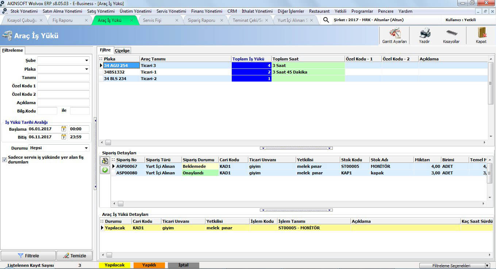496x269 pixels.
Task: Open Kısayollar keyboard shortcuts icon
Action: point(451,33)
